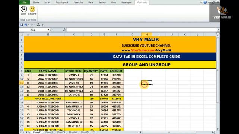This screenshot has width=239, height=134.
Task: Click vertical scrollbar down arrow
Action: tap(218, 129)
